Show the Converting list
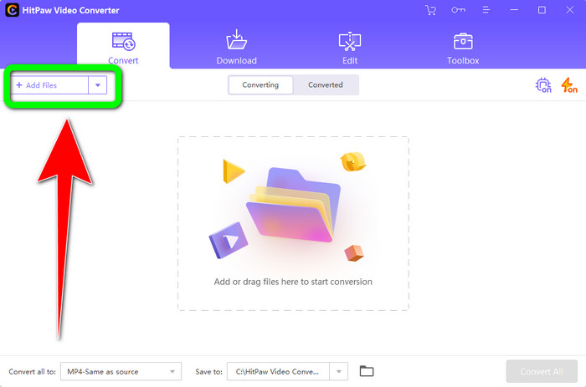Screen dimensions: 586x387 [260, 84]
